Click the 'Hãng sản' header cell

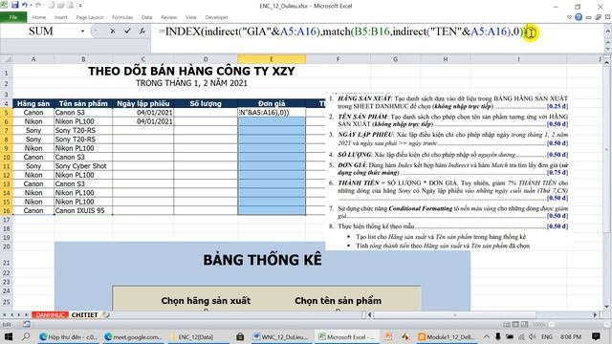pos(33,103)
